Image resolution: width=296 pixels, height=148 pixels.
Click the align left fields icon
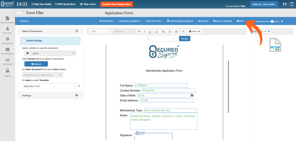pos(164,31)
